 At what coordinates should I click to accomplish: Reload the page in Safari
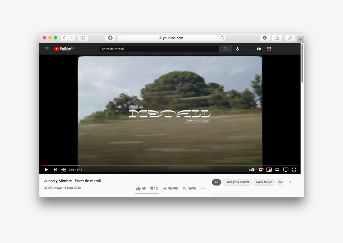222,38
